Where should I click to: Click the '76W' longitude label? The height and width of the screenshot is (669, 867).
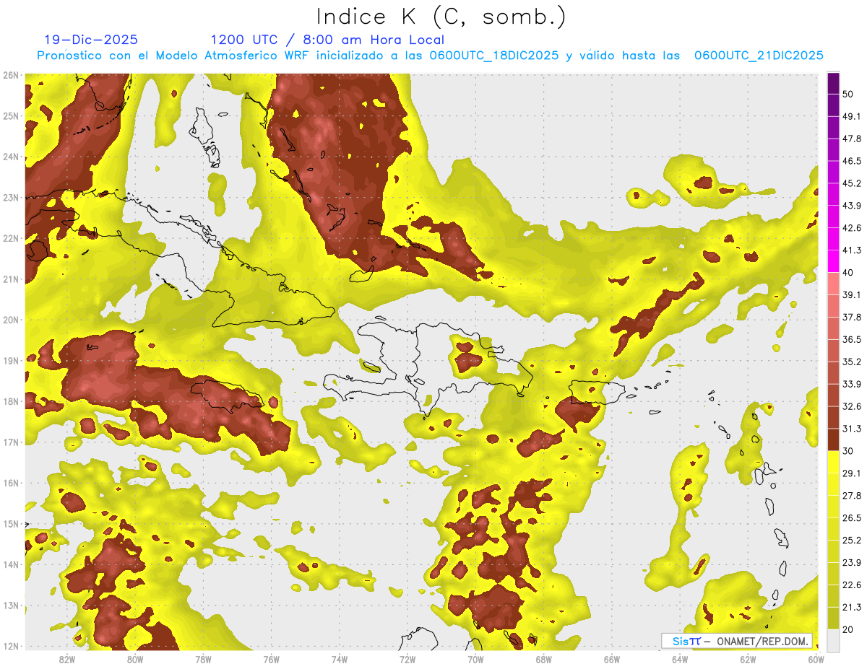pos(272,659)
